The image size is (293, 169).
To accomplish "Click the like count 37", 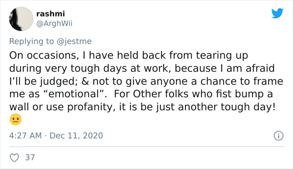I will coord(30,158).
